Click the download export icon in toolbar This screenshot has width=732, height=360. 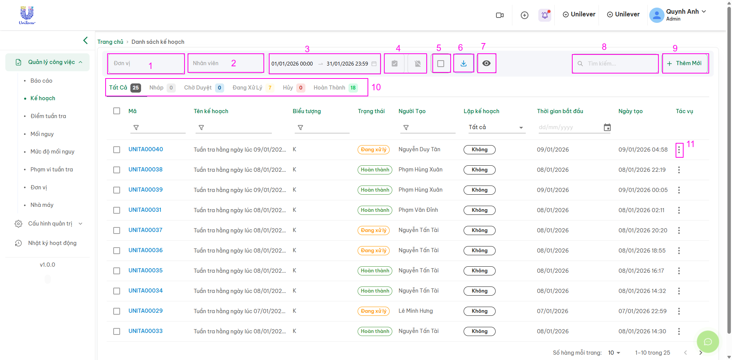pos(464,64)
